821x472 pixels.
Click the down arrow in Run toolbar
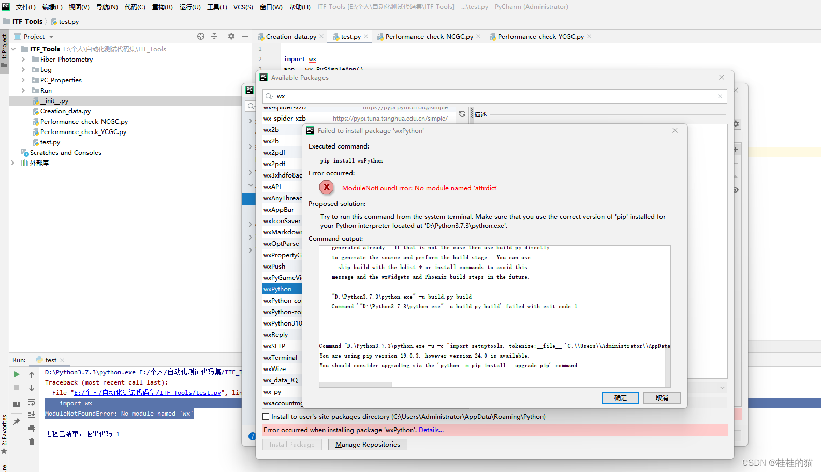[x=32, y=388]
